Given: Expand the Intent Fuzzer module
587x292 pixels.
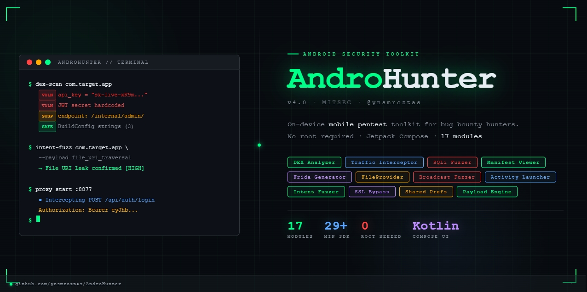Looking at the screenshot, I should [x=316, y=191].
